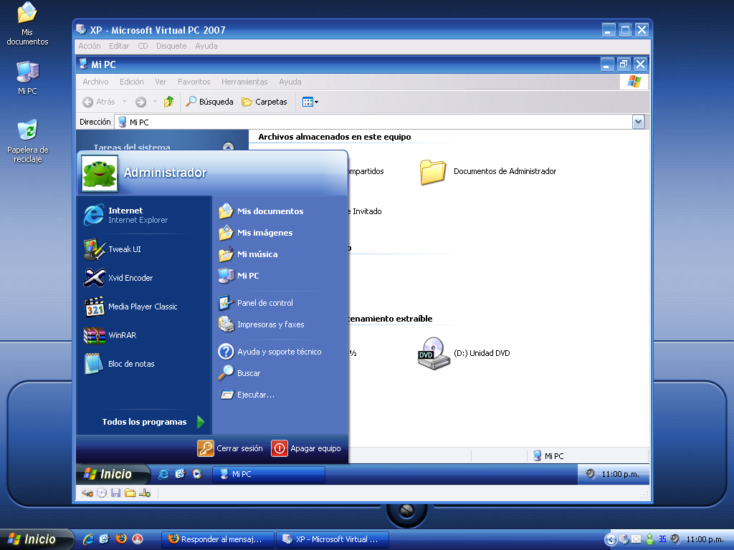Click forward arrow toolbar button
This screenshot has width=734, height=550.
click(x=141, y=102)
